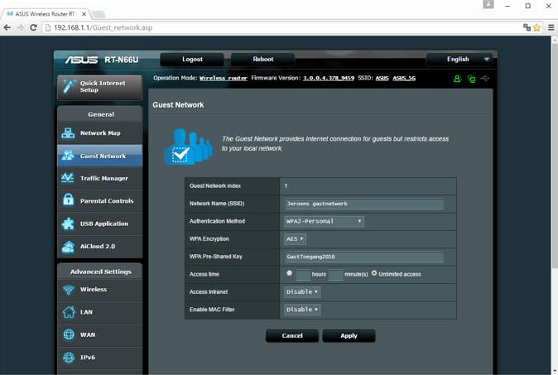Open the Traffic Manager icon
Viewport: 558px width, 375px height.
pos(68,178)
